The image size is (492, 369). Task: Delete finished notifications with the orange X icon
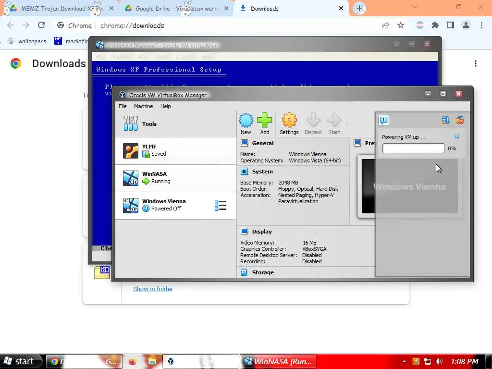[x=460, y=120]
